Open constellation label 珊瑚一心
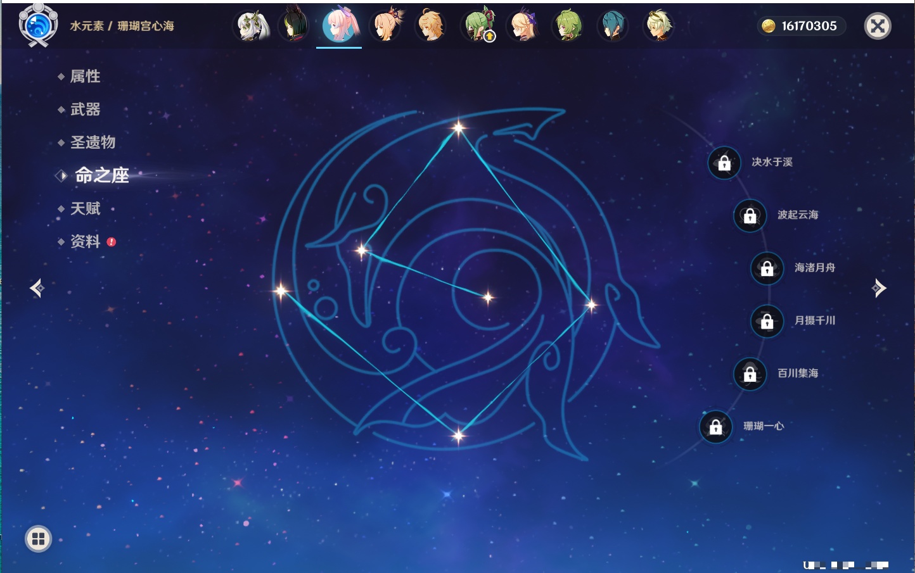915x573 pixels. [x=764, y=426]
